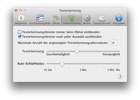Click the '3 Min' tick label
The width and height of the screenshot is (140, 100).
click(x=83, y=70)
